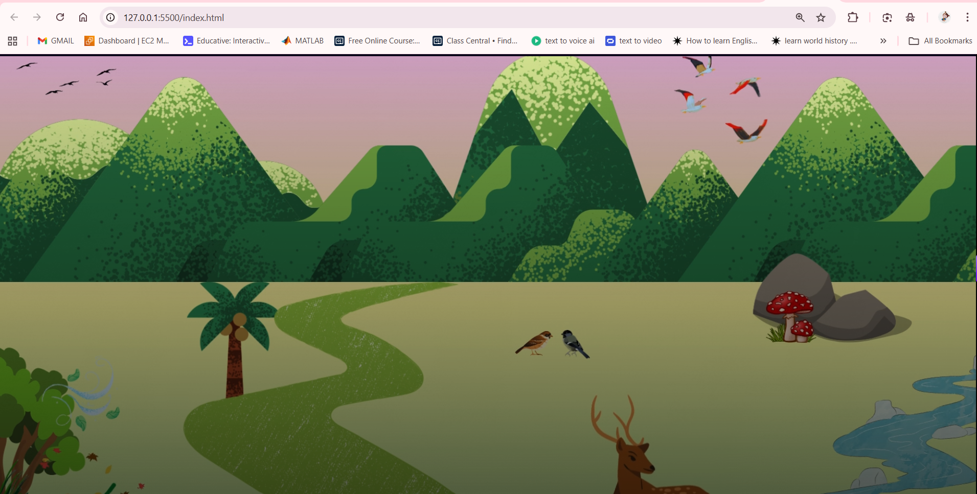Open the text to video bookmark

(633, 41)
